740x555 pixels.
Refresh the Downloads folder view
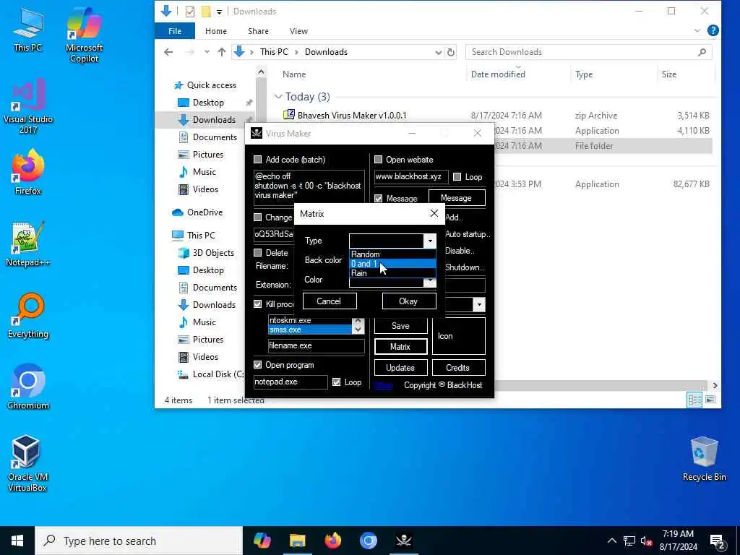pos(451,52)
